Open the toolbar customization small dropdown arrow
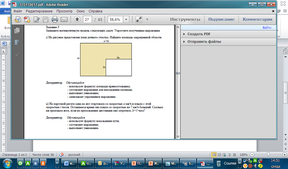 [x=147, y=19]
